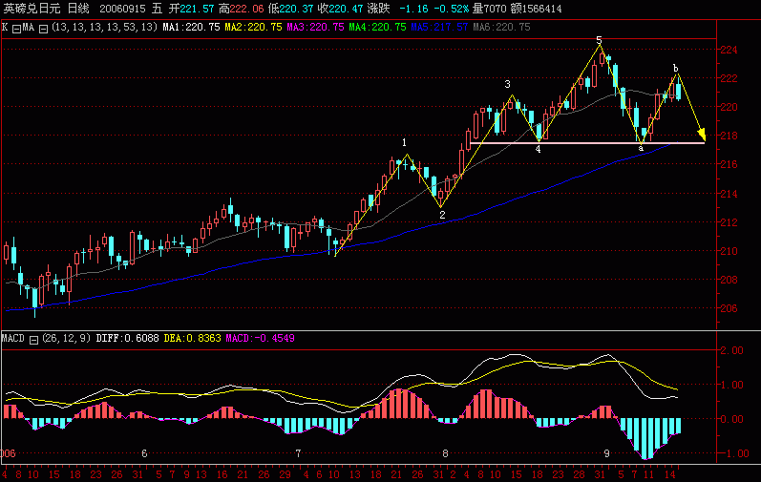Click the turnover 额1566414
The image size is (761, 482).
pos(536,9)
